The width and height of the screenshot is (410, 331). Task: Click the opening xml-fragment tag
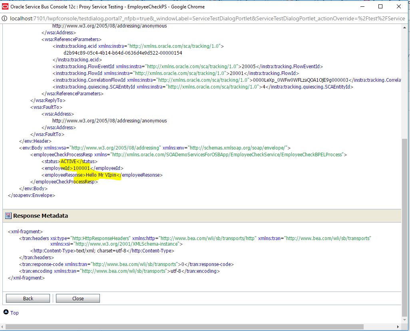(x=25, y=232)
